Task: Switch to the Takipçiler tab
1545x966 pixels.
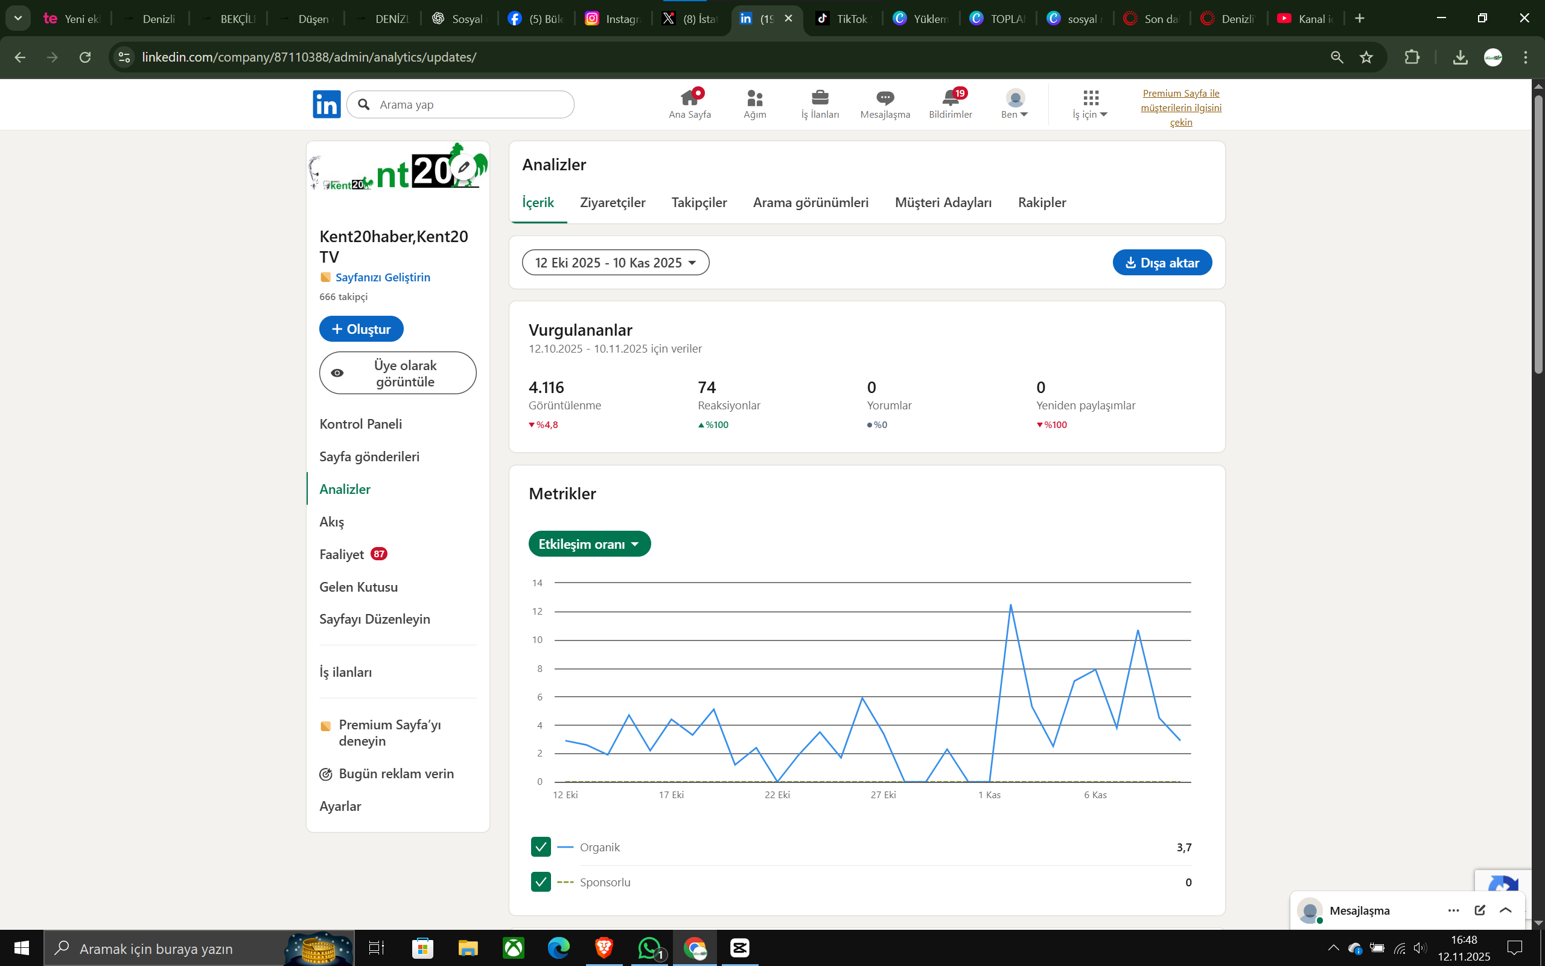Action: click(699, 202)
